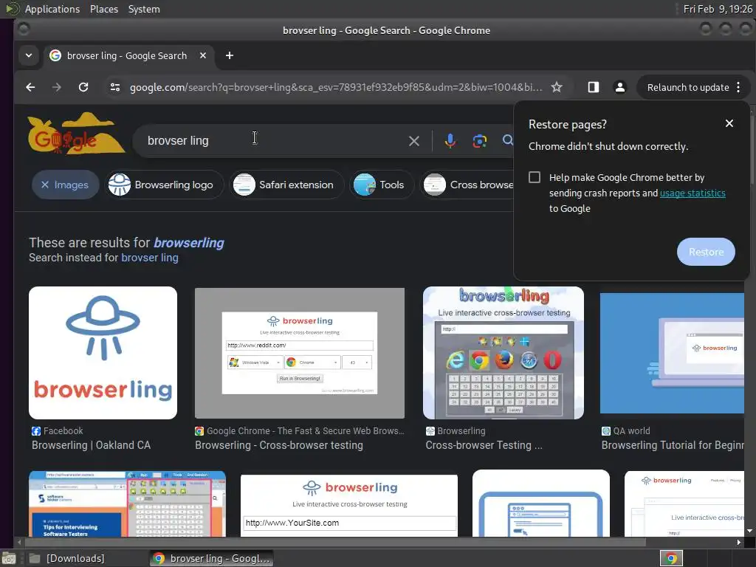View site information icon in address bar
Screen dimensions: 756x567
point(114,87)
